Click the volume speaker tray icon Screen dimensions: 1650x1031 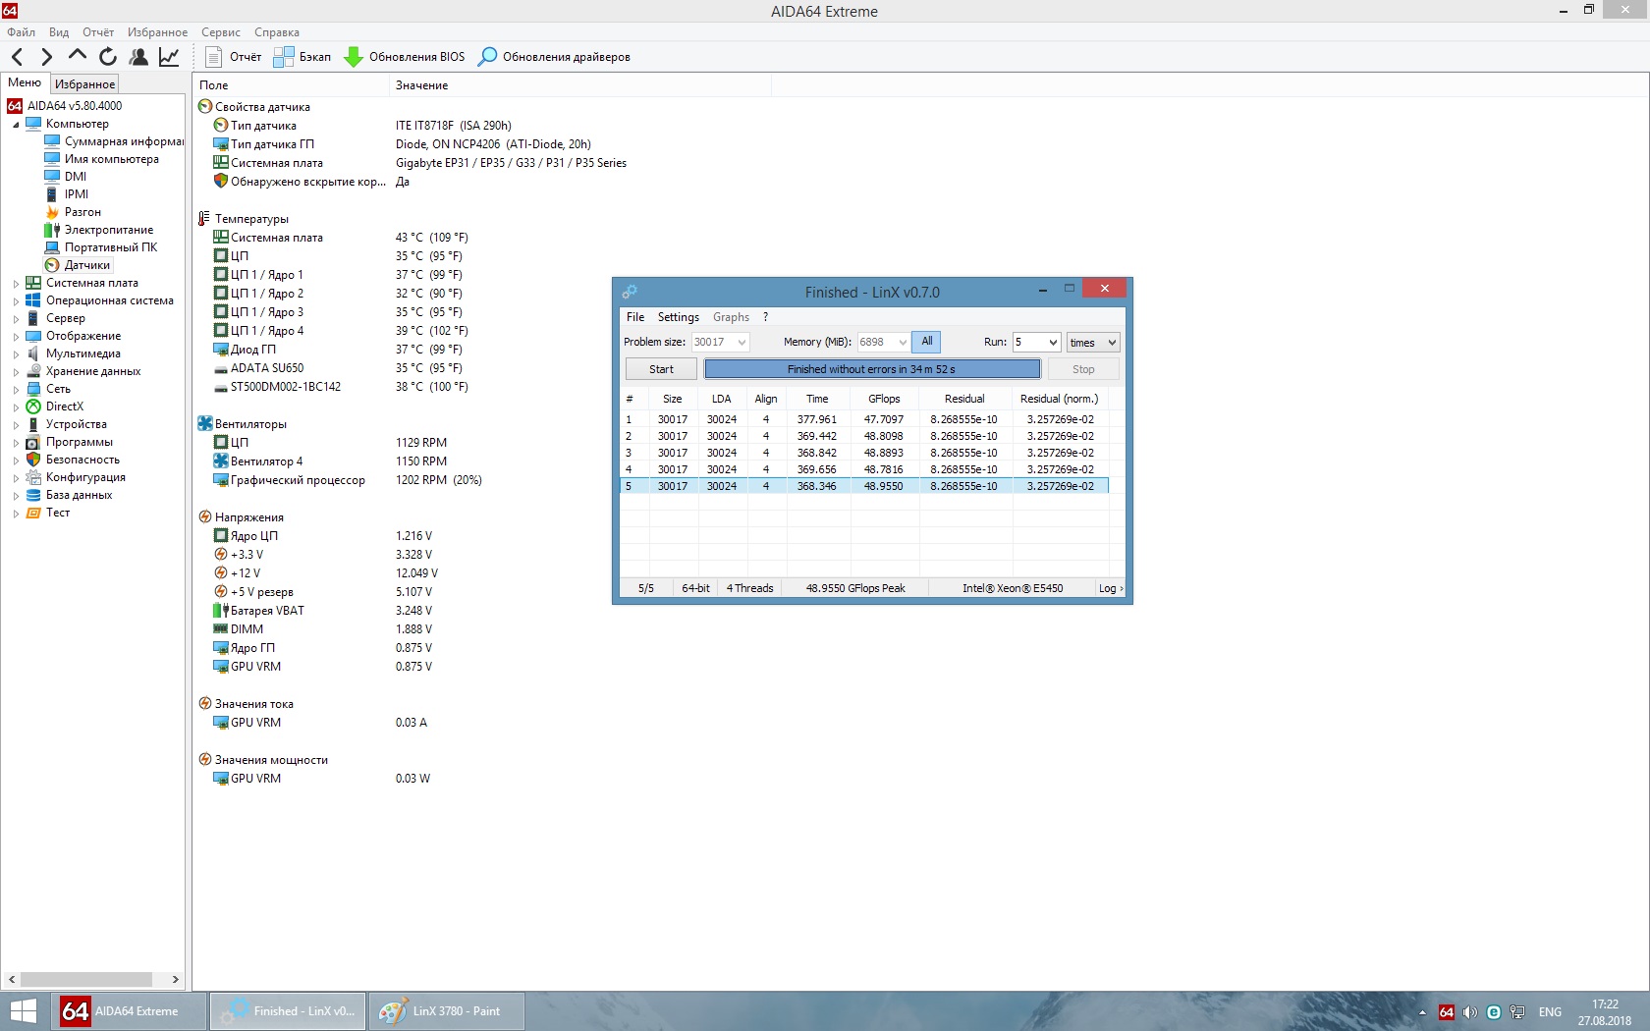coord(1470,1012)
